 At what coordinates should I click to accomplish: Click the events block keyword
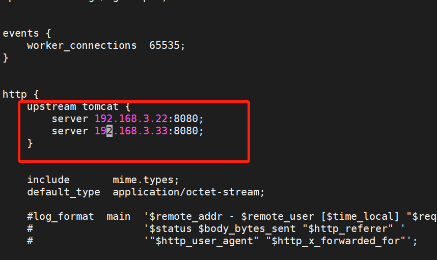21,34
